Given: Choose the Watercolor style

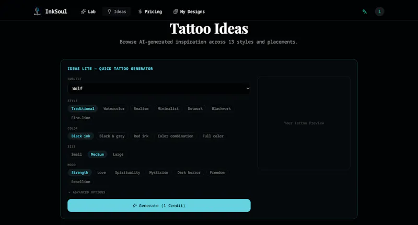Looking at the screenshot, I should click(114, 109).
